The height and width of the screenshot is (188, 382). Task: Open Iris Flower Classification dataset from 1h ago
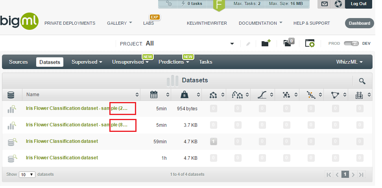[x=62, y=158]
